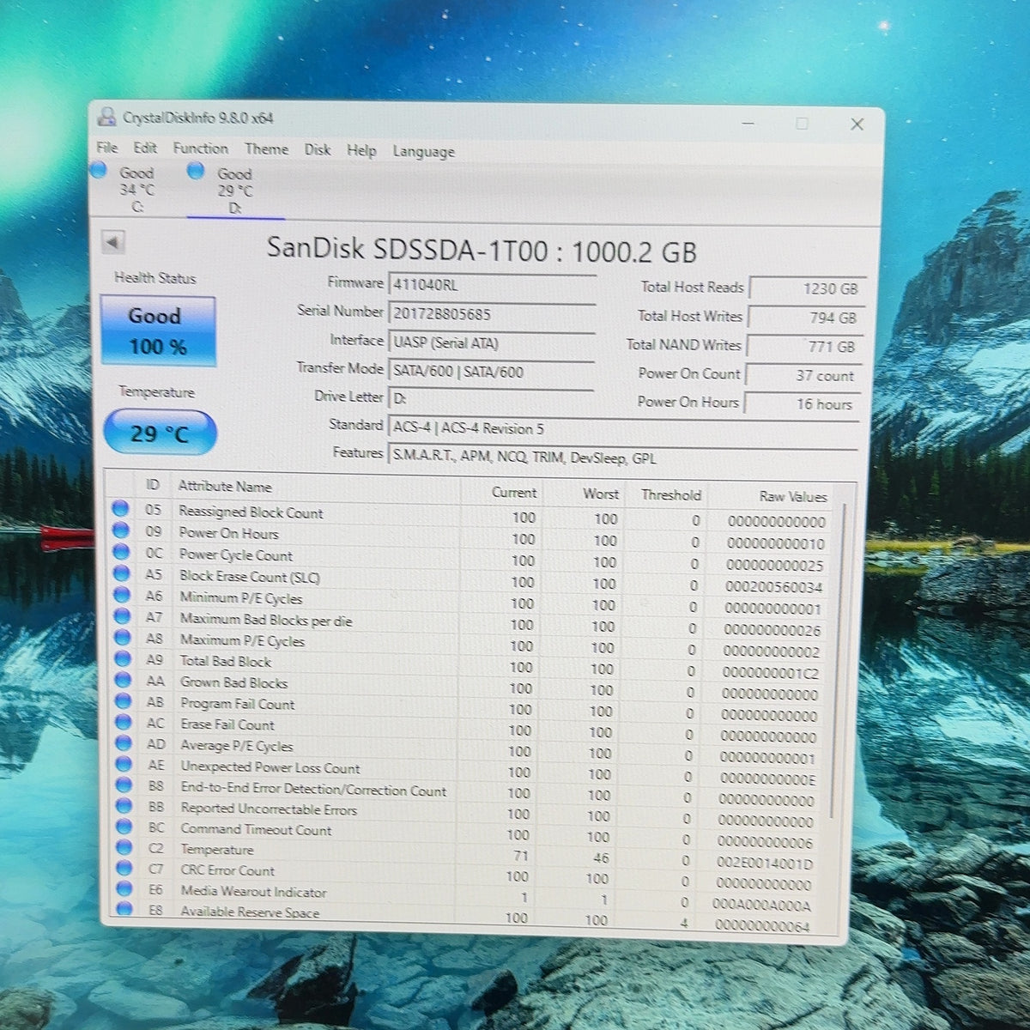Click the Drive Letter field

pyautogui.click(x=491, y=399)
